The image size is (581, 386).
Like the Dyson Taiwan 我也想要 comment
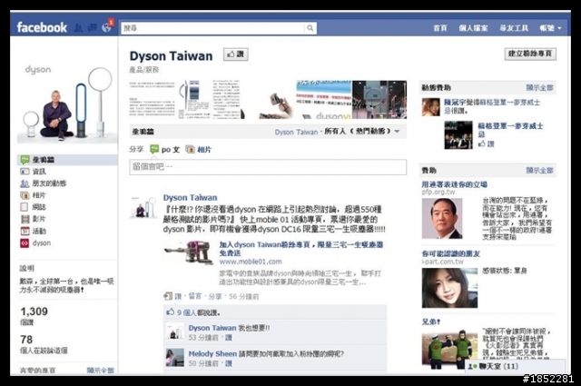pyautogui.click(x=229, y=338)
